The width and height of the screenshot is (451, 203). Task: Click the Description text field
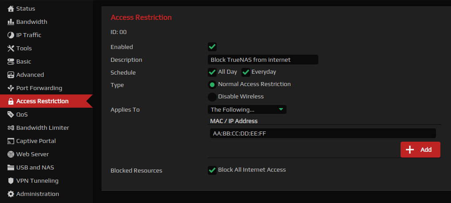click(263, 60)
